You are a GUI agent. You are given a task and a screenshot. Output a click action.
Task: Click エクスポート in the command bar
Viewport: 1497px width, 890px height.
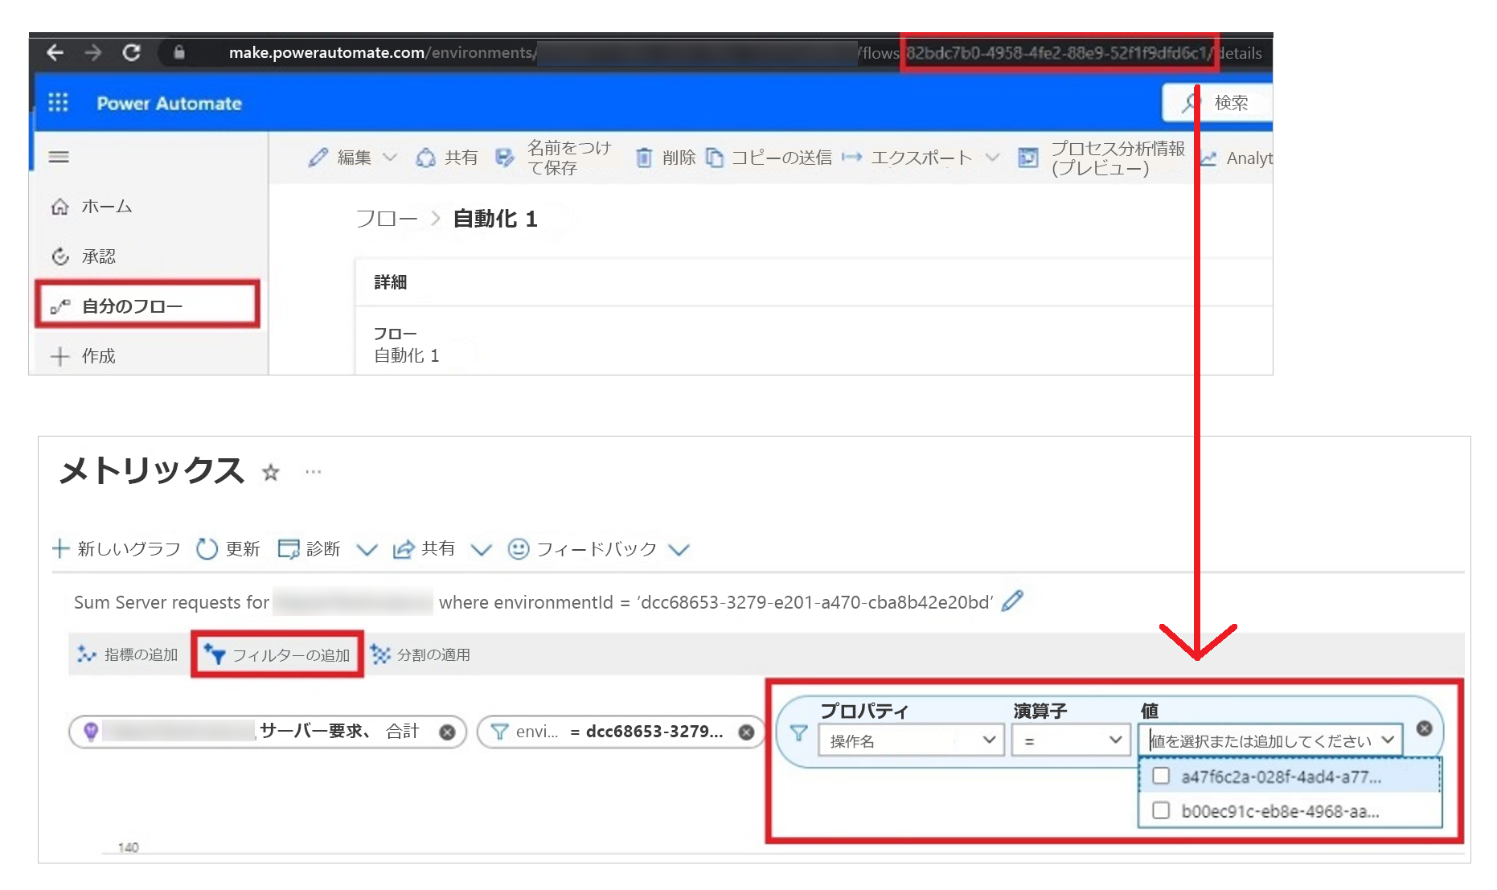click(907, 158)
